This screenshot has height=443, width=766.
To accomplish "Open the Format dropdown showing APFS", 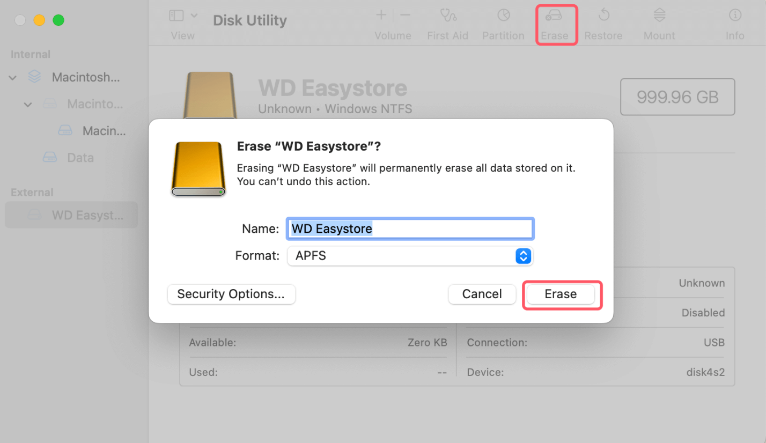I will (x=410, y=256).
